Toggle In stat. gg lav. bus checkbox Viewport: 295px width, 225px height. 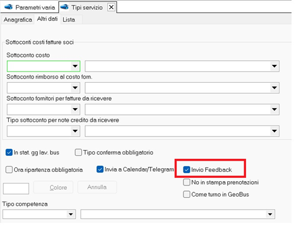pos(9,153)
